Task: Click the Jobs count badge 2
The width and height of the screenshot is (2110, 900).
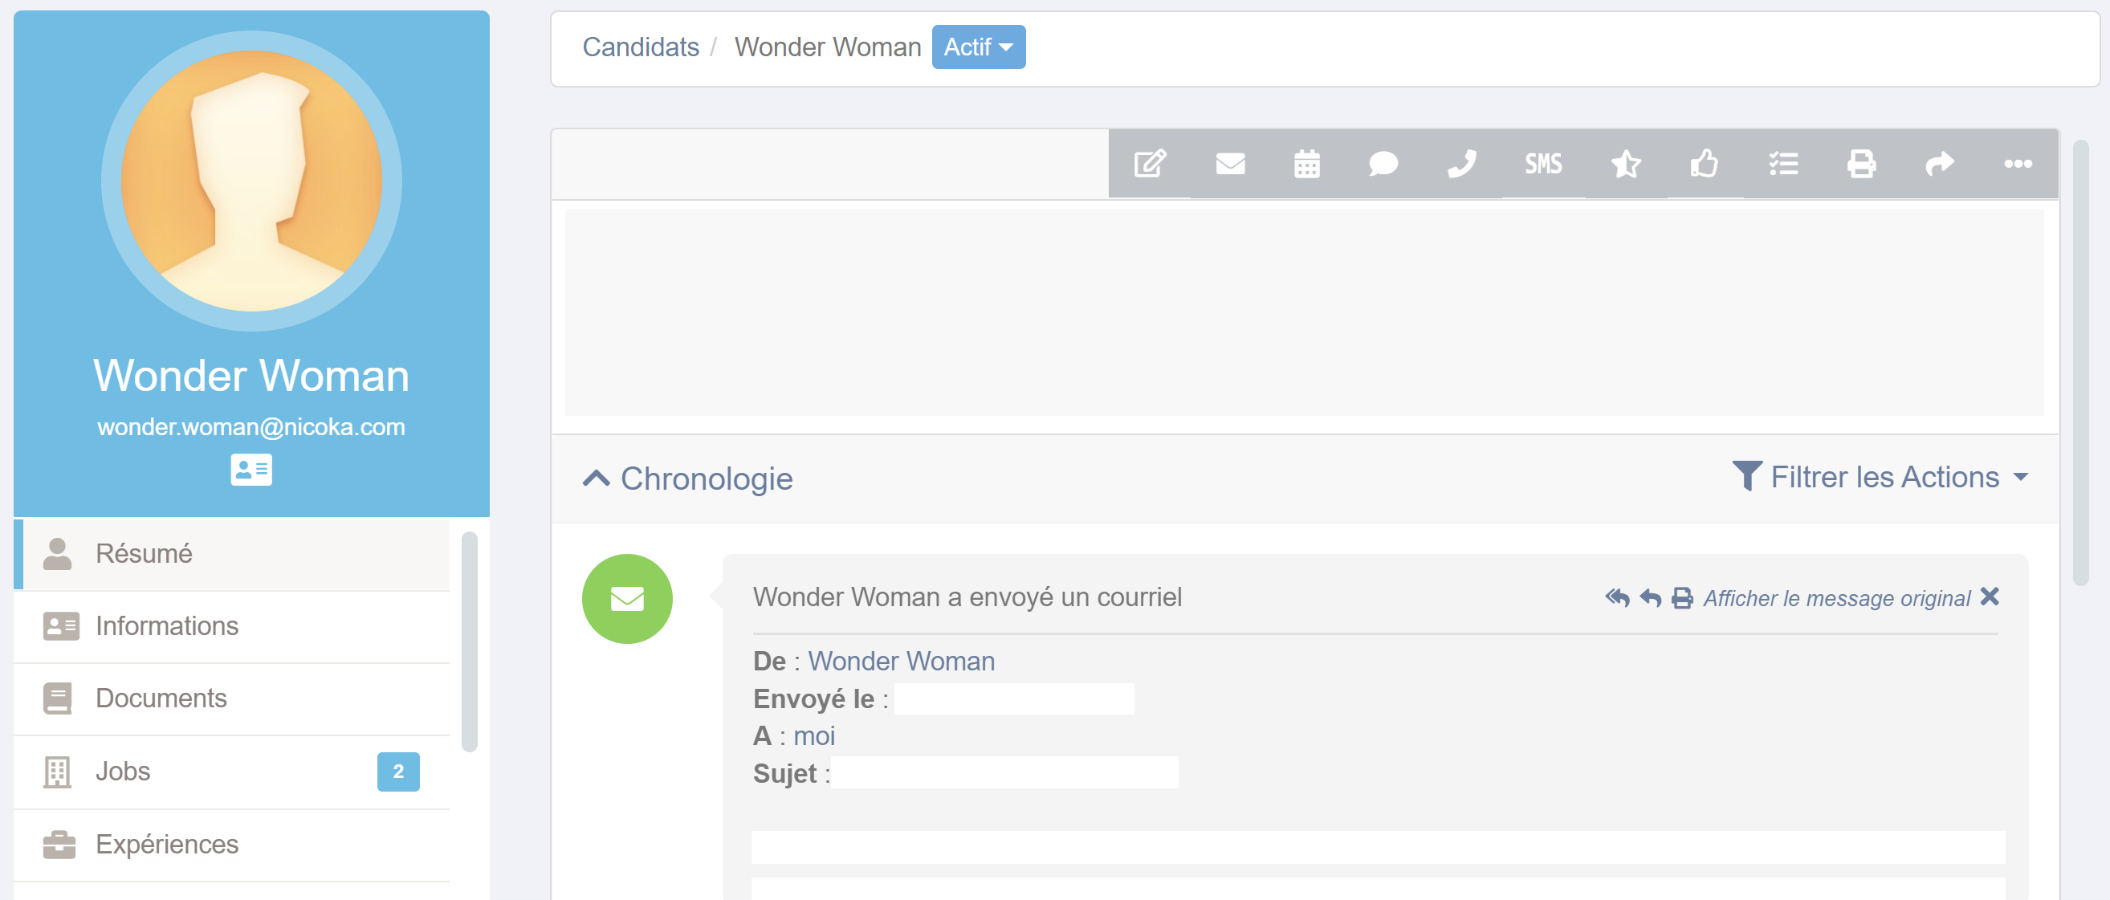Action: 398,772
